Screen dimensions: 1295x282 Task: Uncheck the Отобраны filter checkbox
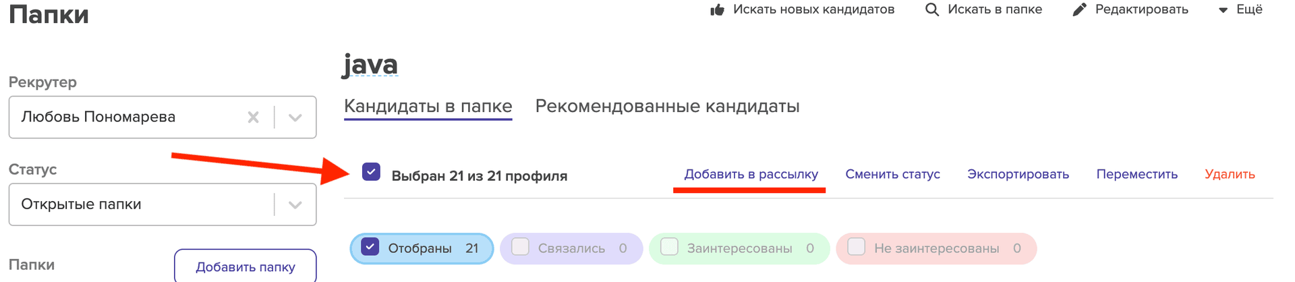point(370,247)
